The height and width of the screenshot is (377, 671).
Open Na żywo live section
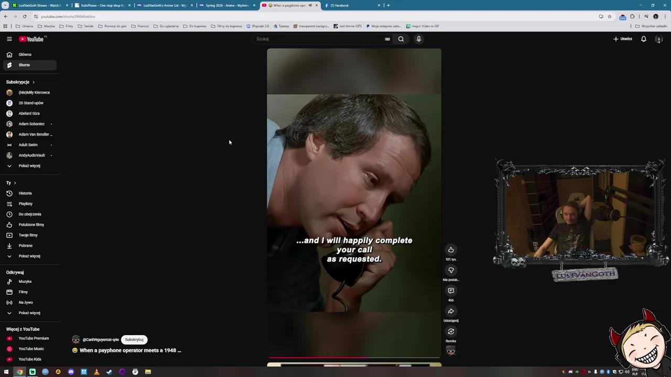[x=29, y=303]
